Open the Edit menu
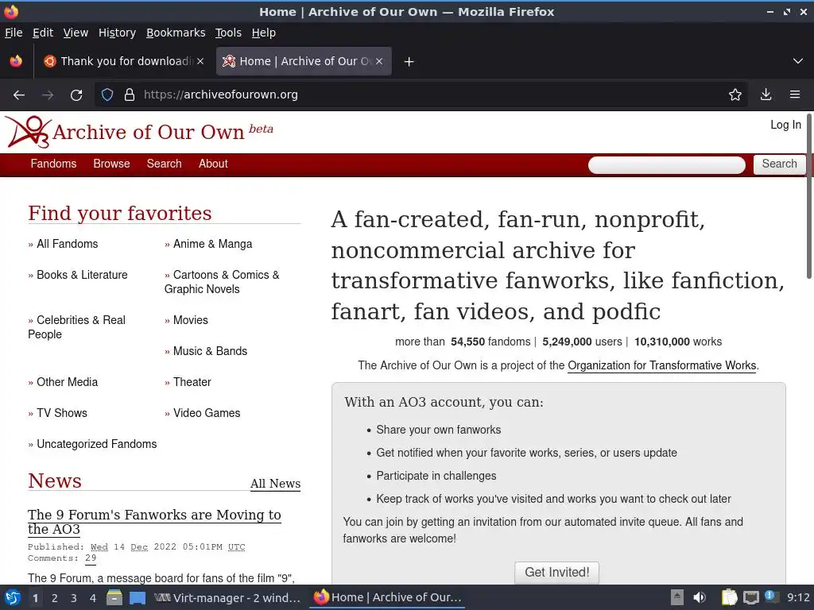 pos(43,33)
